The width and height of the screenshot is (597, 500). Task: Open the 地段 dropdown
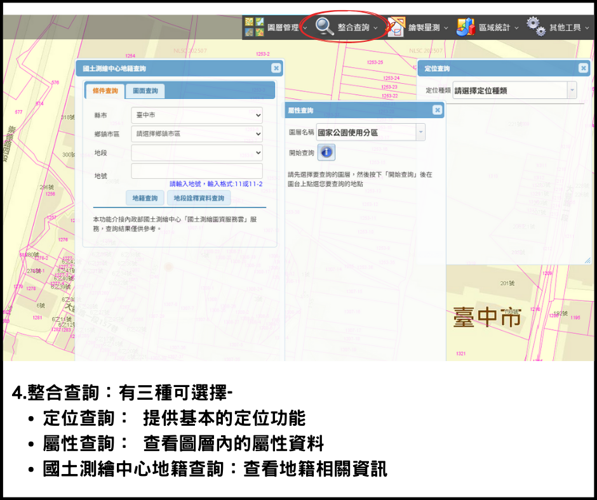point(196,153)
